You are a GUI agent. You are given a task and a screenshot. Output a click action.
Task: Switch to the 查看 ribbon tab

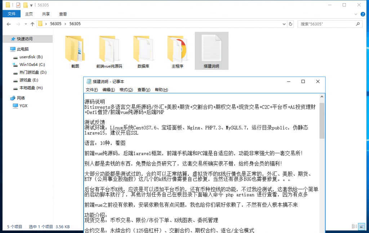62,13
